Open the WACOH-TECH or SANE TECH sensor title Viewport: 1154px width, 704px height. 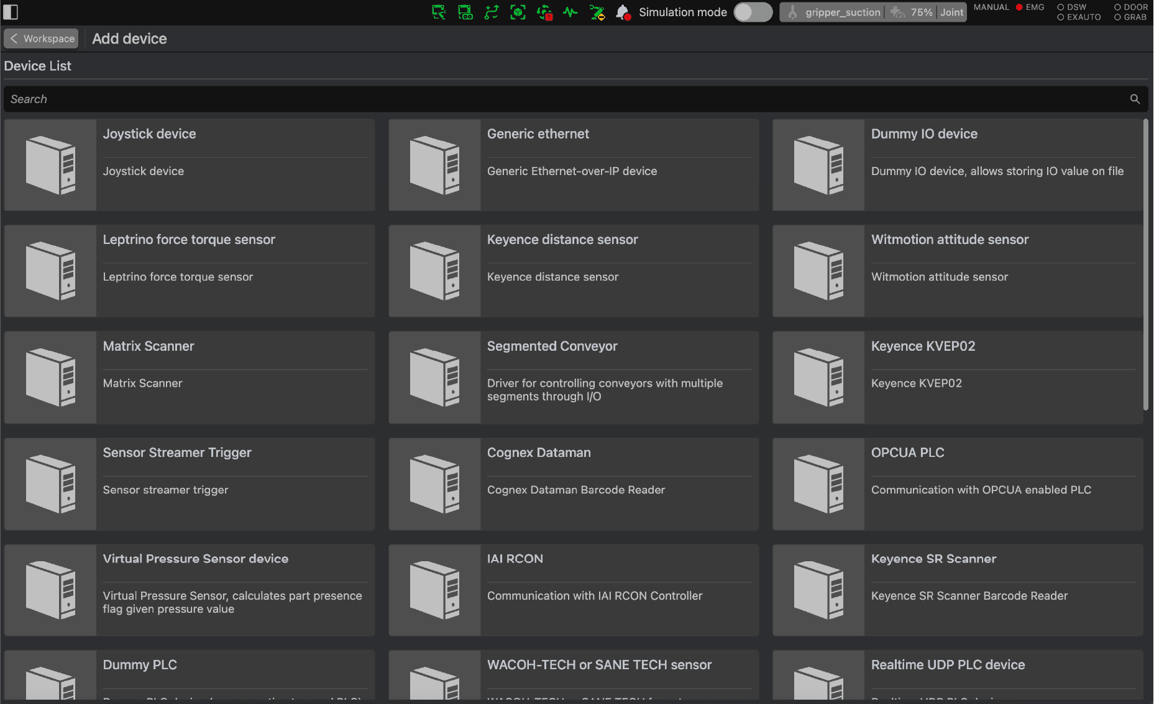[x=599, y=665]
